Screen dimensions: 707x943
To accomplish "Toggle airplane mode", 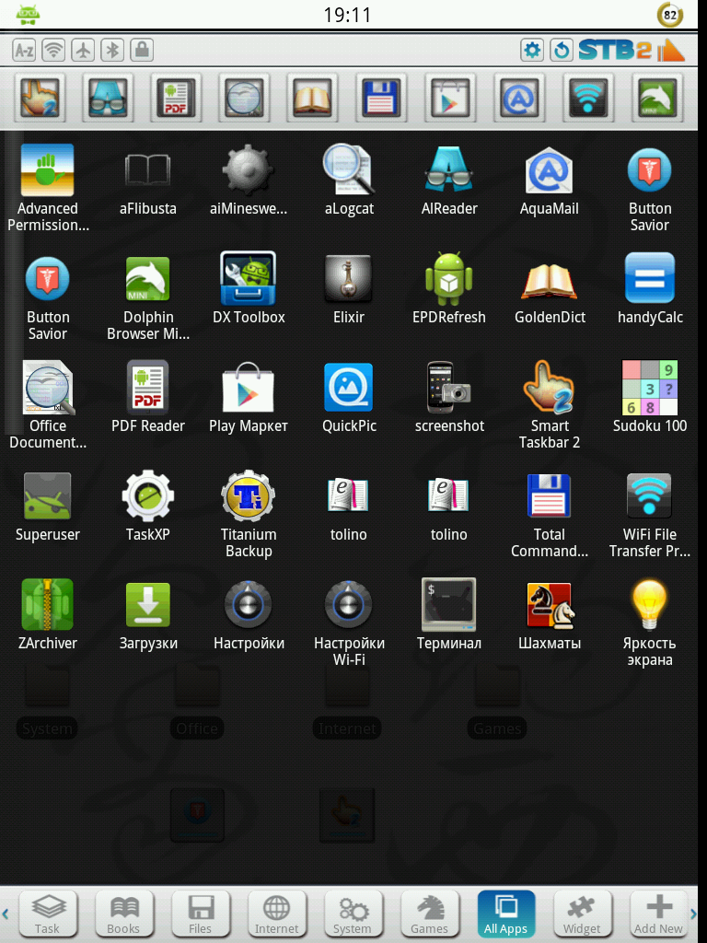I will coord(83,50).
